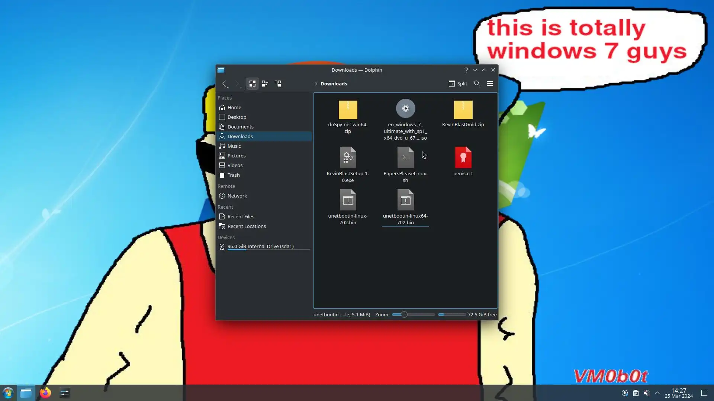Switch to Icons view mode
714x401 pixels.
tap(253, 84)
